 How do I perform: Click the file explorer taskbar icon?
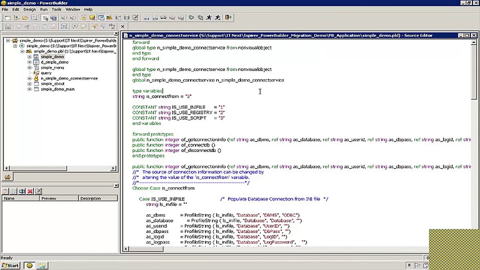coord(42,265)
